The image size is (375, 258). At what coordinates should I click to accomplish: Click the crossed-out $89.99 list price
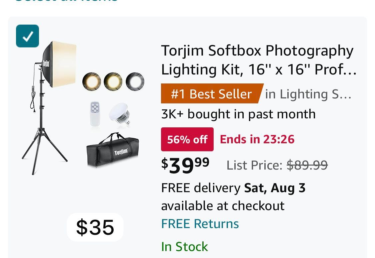click(x=307, y=165)
